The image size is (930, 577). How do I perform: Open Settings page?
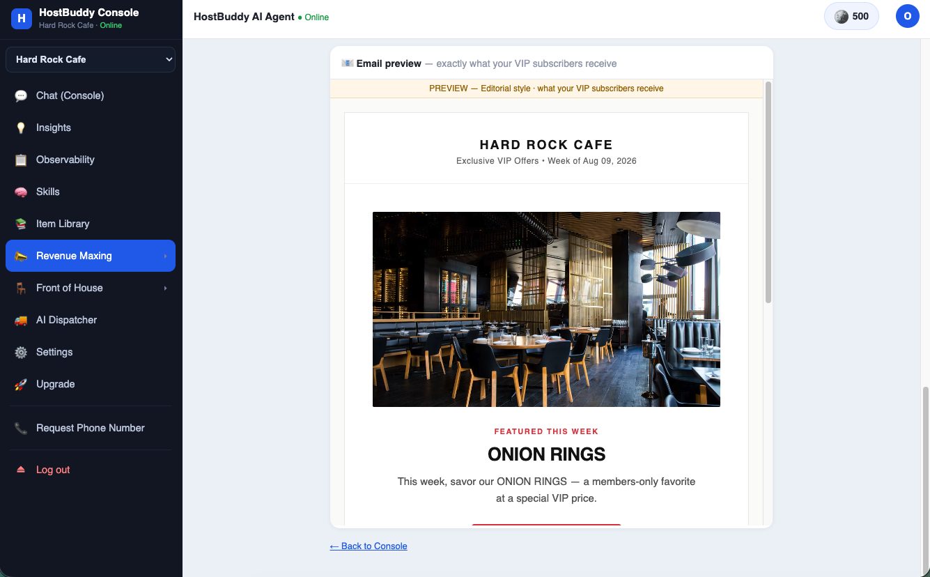(x=91, y=352)
